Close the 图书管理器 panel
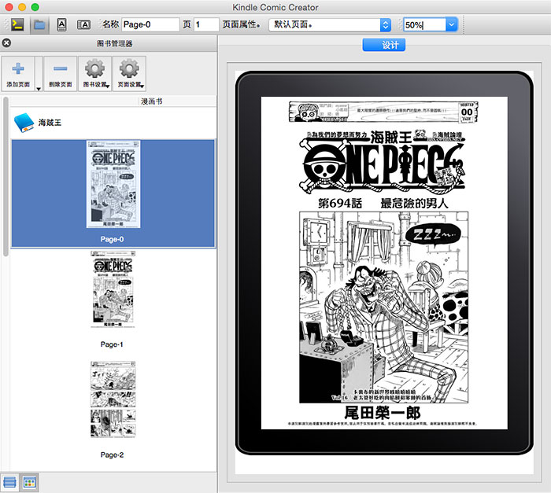The width and height of the screenshot is (551, 493). pyautogui.click(x=6, y=42)
